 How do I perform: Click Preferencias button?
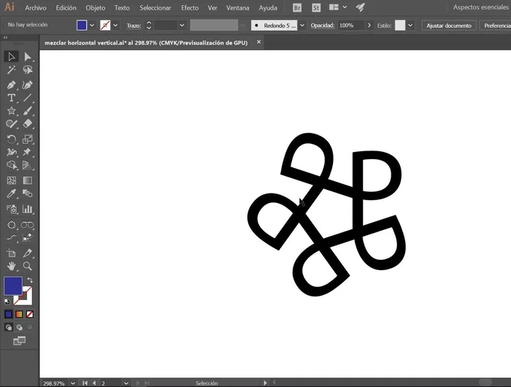pyautogui.click(x=496, y=26)
